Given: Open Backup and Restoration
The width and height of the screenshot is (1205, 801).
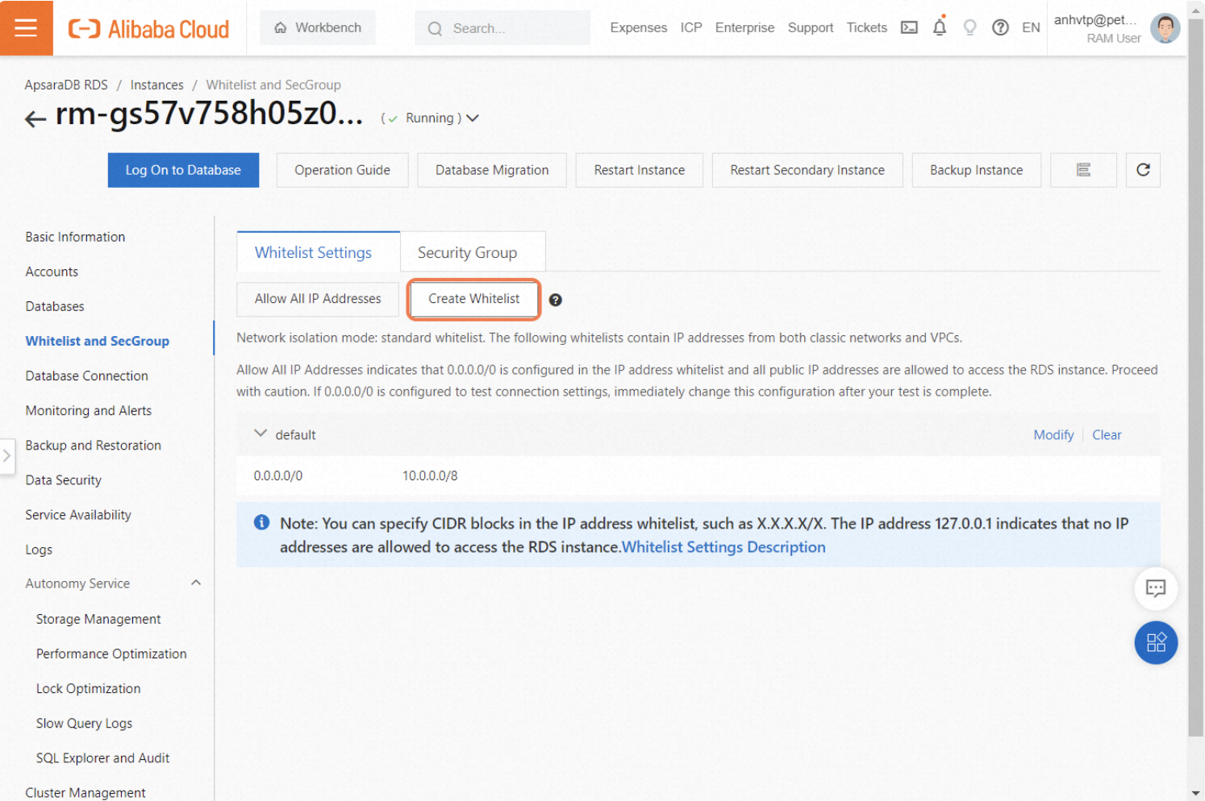Looking at the screenshot, I should click(93, 445).
